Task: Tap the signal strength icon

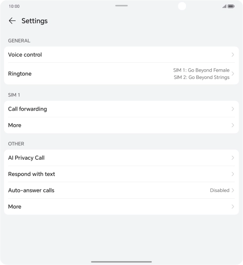Action: tap(224, 6)
